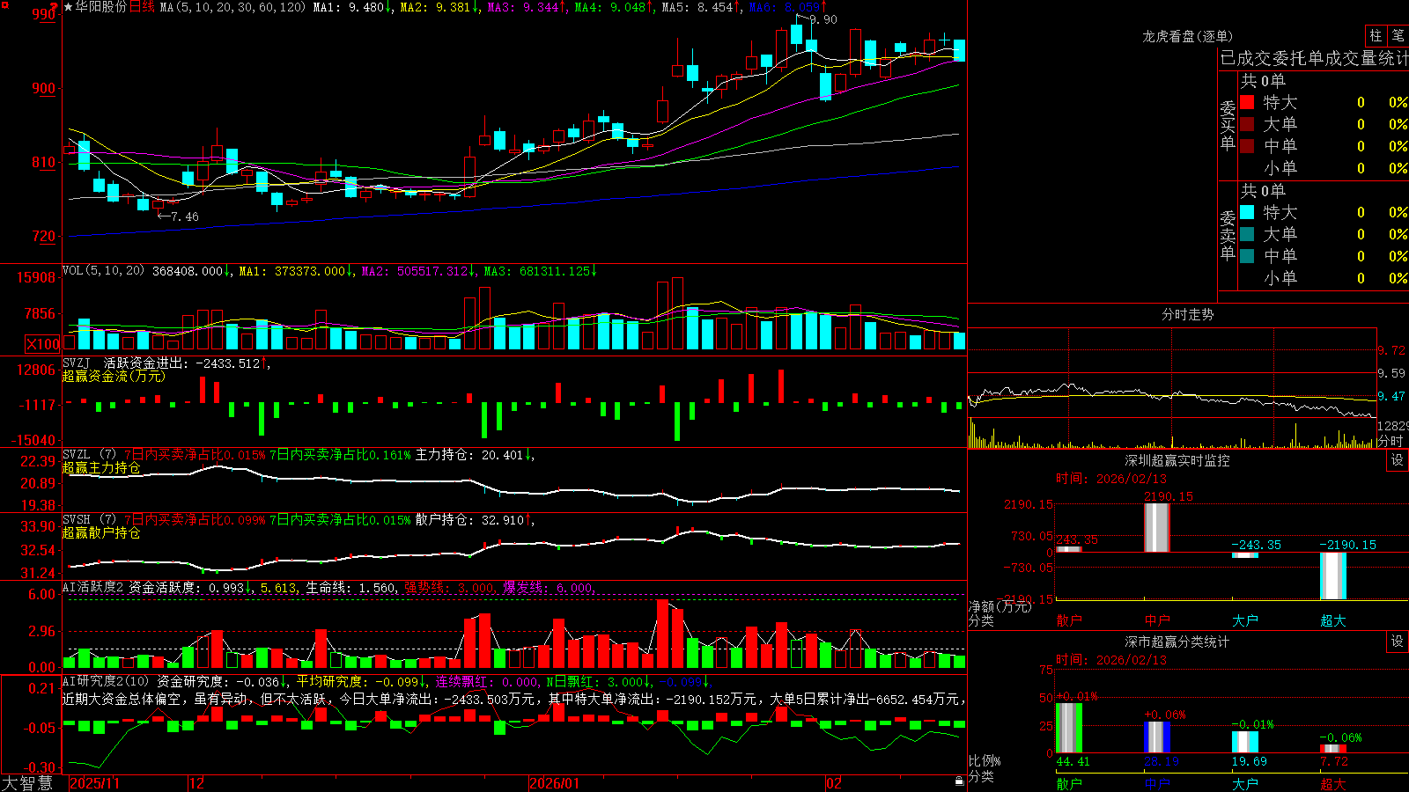This screenshot has width=1409, height=792.
Task: Click the red question mark help icon
Action: tap(54, 7)
